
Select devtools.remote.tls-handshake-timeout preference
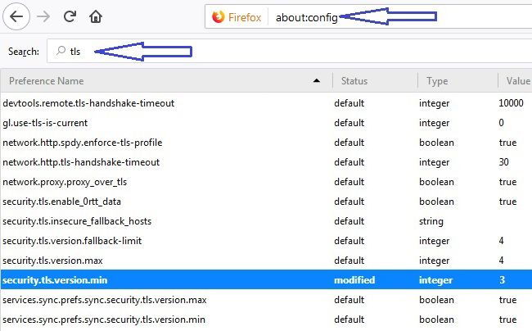click(x=266, y=103)
